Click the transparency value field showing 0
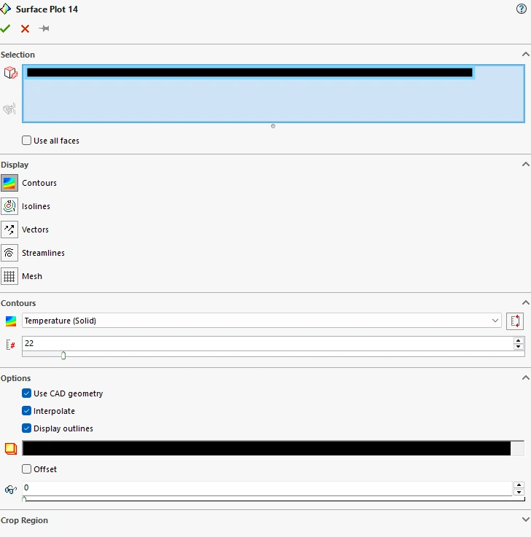The image size is (531, 537). [x=267, y=488]
